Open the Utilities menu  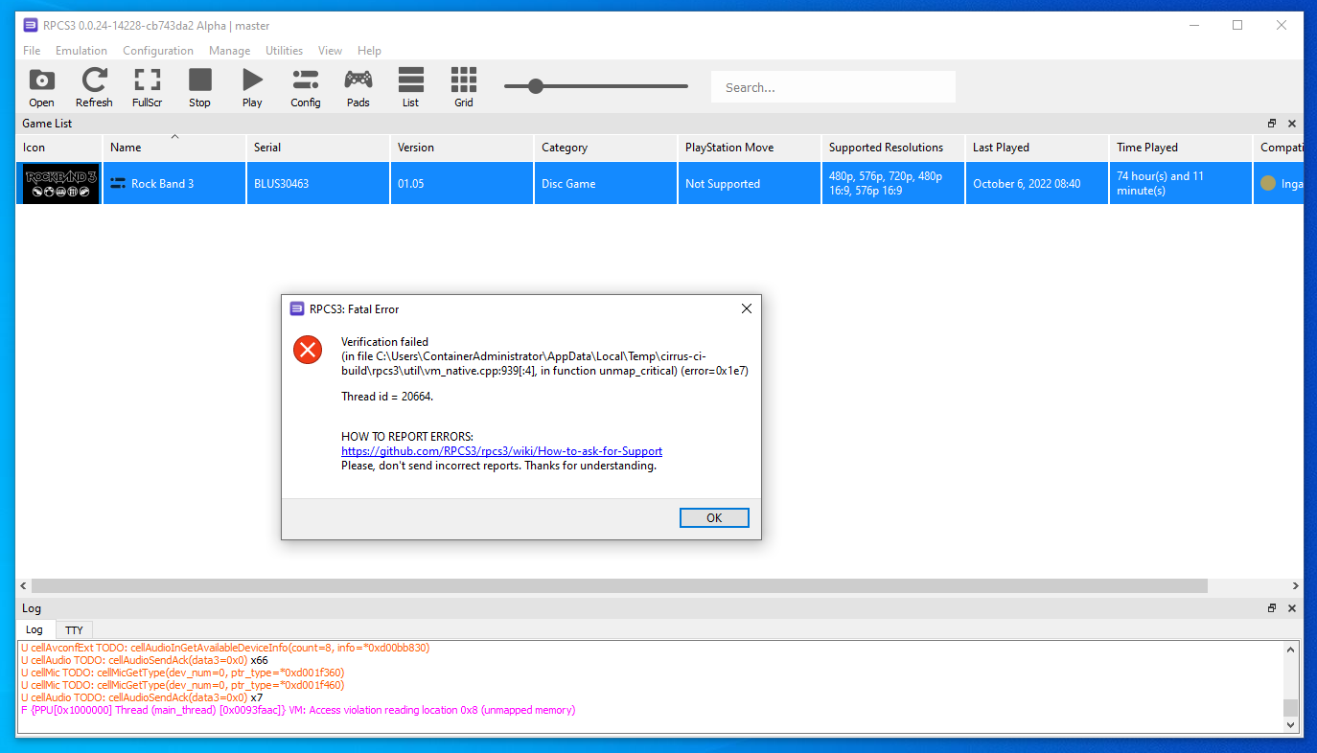coord(284,50)
